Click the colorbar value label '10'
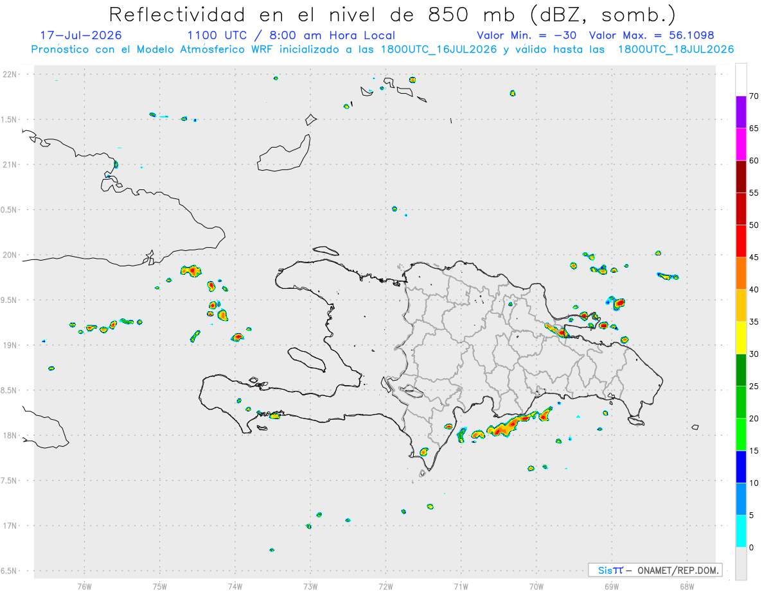This screenshot has width=771, height=595. (754, 483)
